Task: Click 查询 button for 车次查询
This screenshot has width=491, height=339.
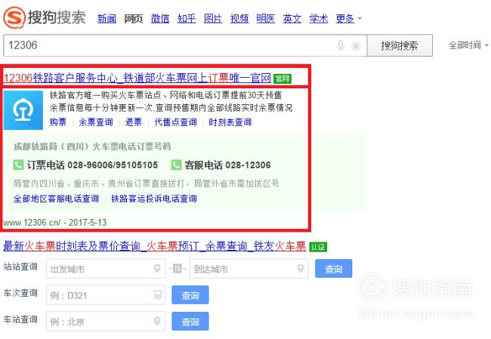Action: click(190, 295)
